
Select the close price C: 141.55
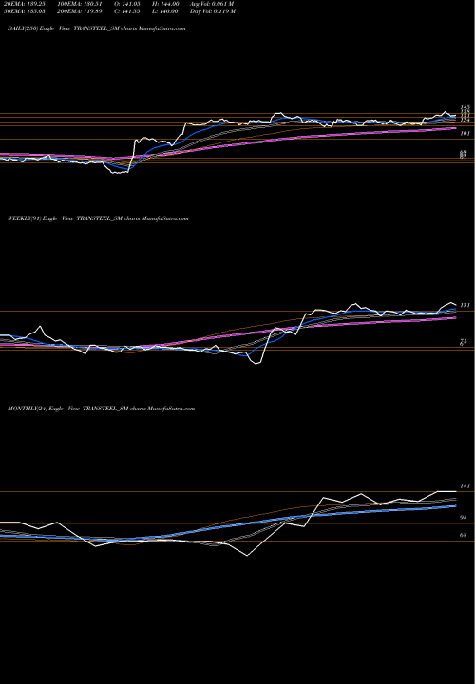pyautogui.click(x=127, y=11)
